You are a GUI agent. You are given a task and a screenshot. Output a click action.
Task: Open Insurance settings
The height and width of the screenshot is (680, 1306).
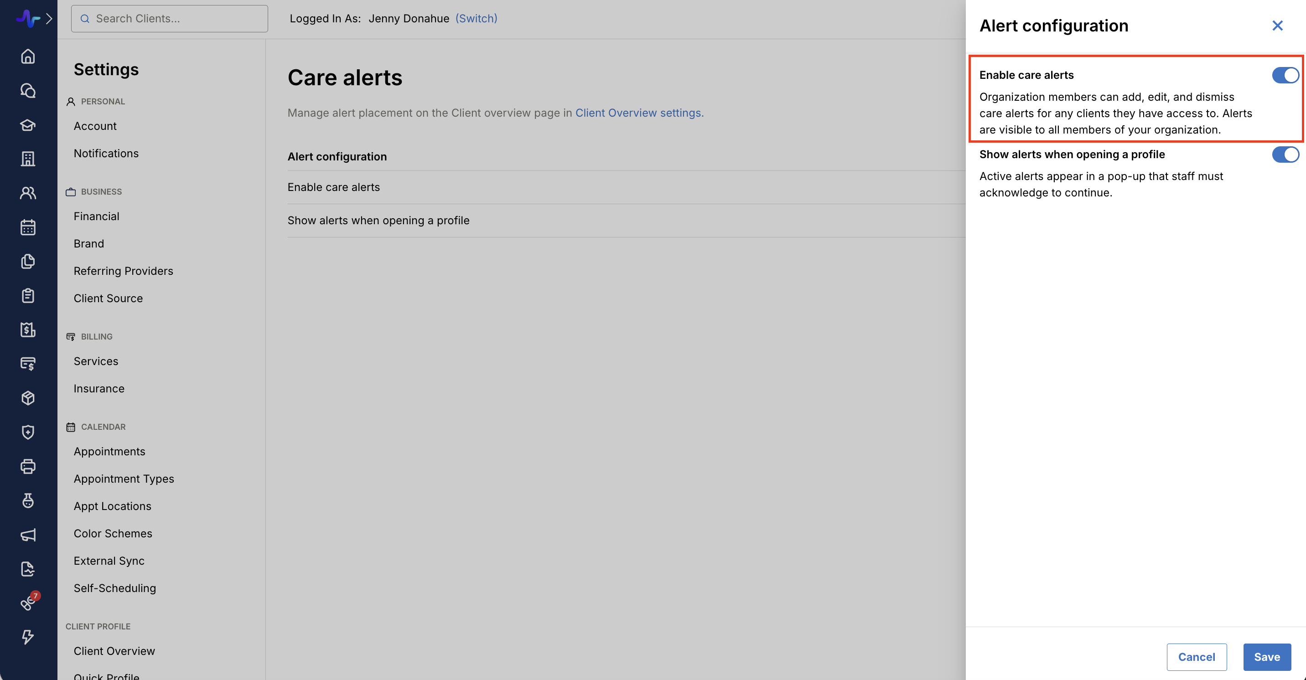(x=99, y=389)
